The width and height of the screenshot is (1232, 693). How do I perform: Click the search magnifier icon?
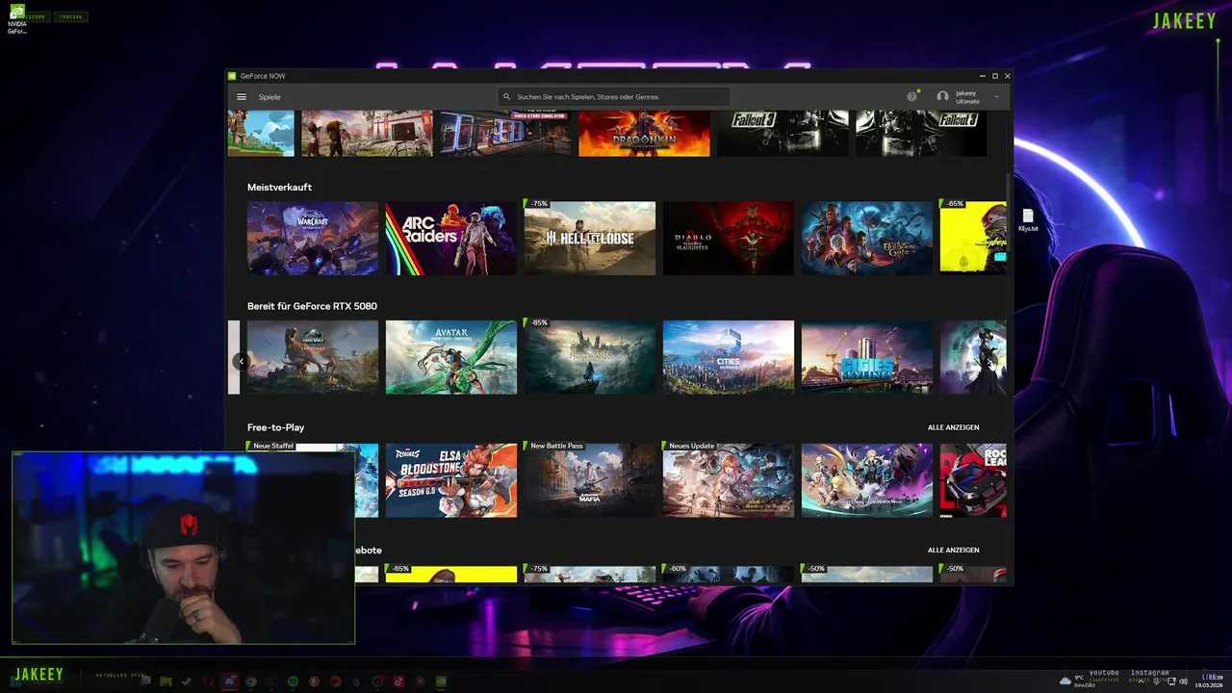point(507,97)
